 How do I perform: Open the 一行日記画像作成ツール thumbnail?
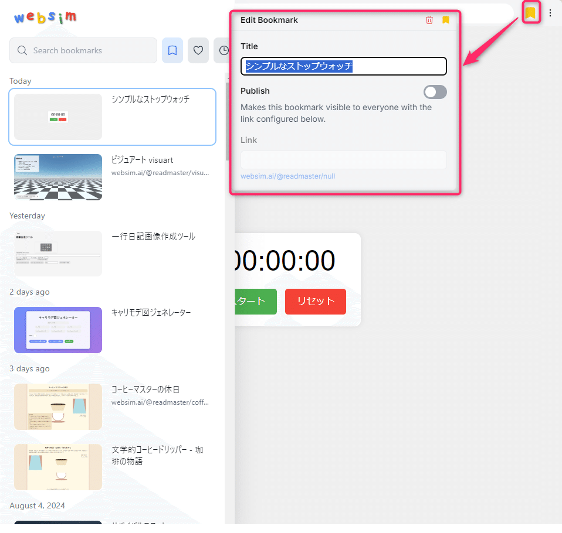pyautogui.click(x=58, y=254)
